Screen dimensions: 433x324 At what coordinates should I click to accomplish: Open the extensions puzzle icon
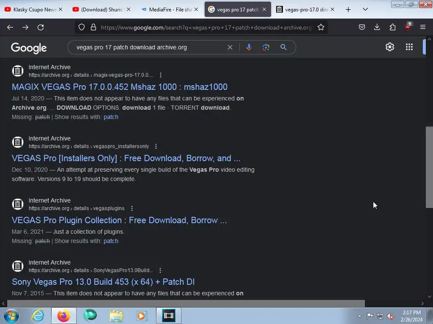[x=392, y=27]
